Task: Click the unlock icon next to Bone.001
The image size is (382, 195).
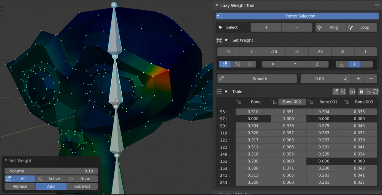Action: (x=310, y=102)
